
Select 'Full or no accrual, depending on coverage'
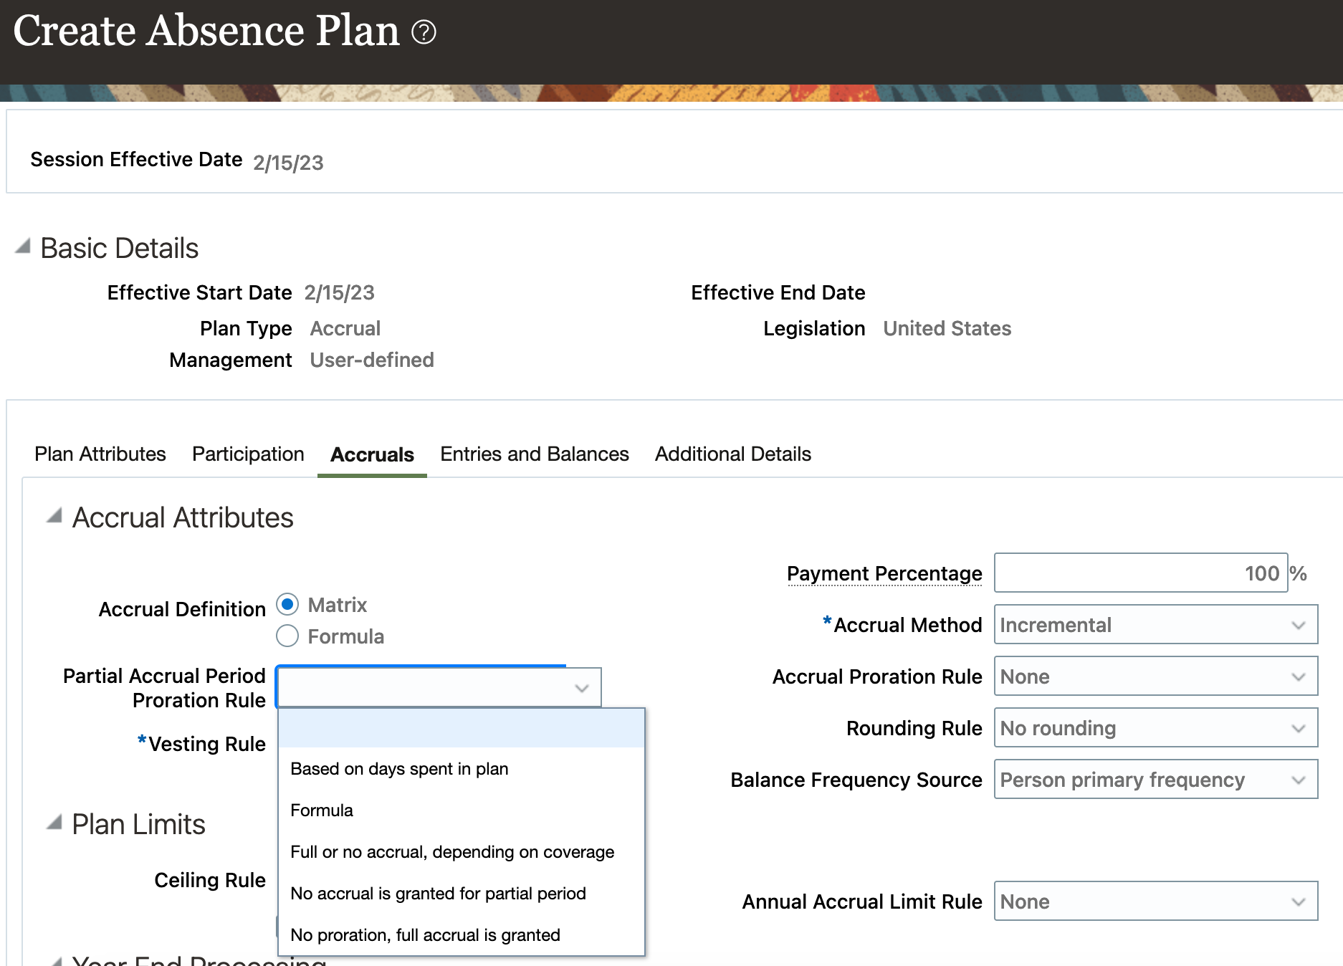(452, 852)
